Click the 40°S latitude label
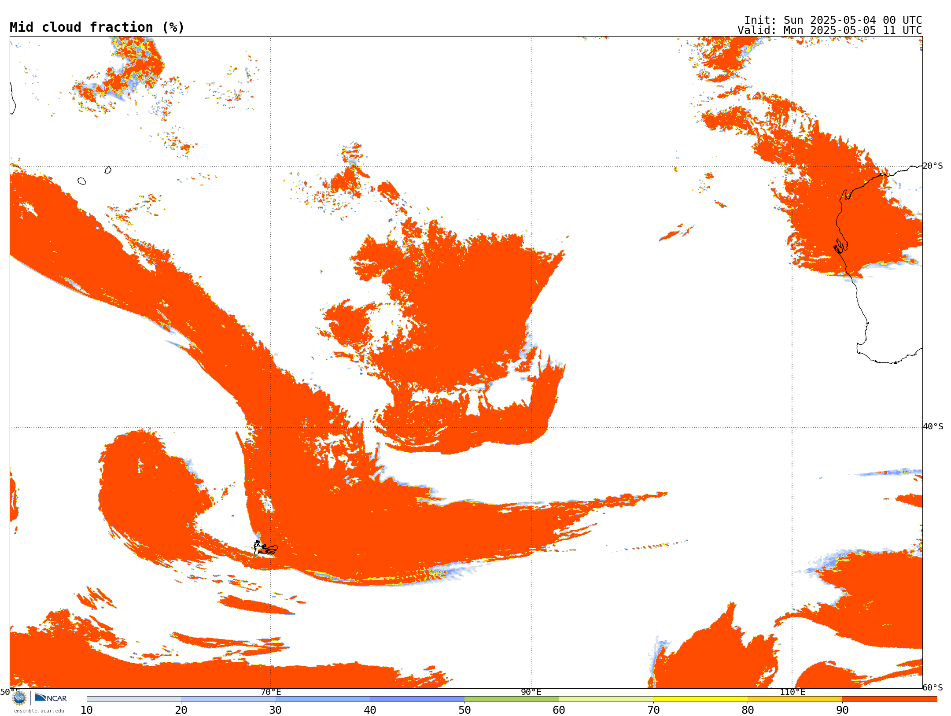 933,427
